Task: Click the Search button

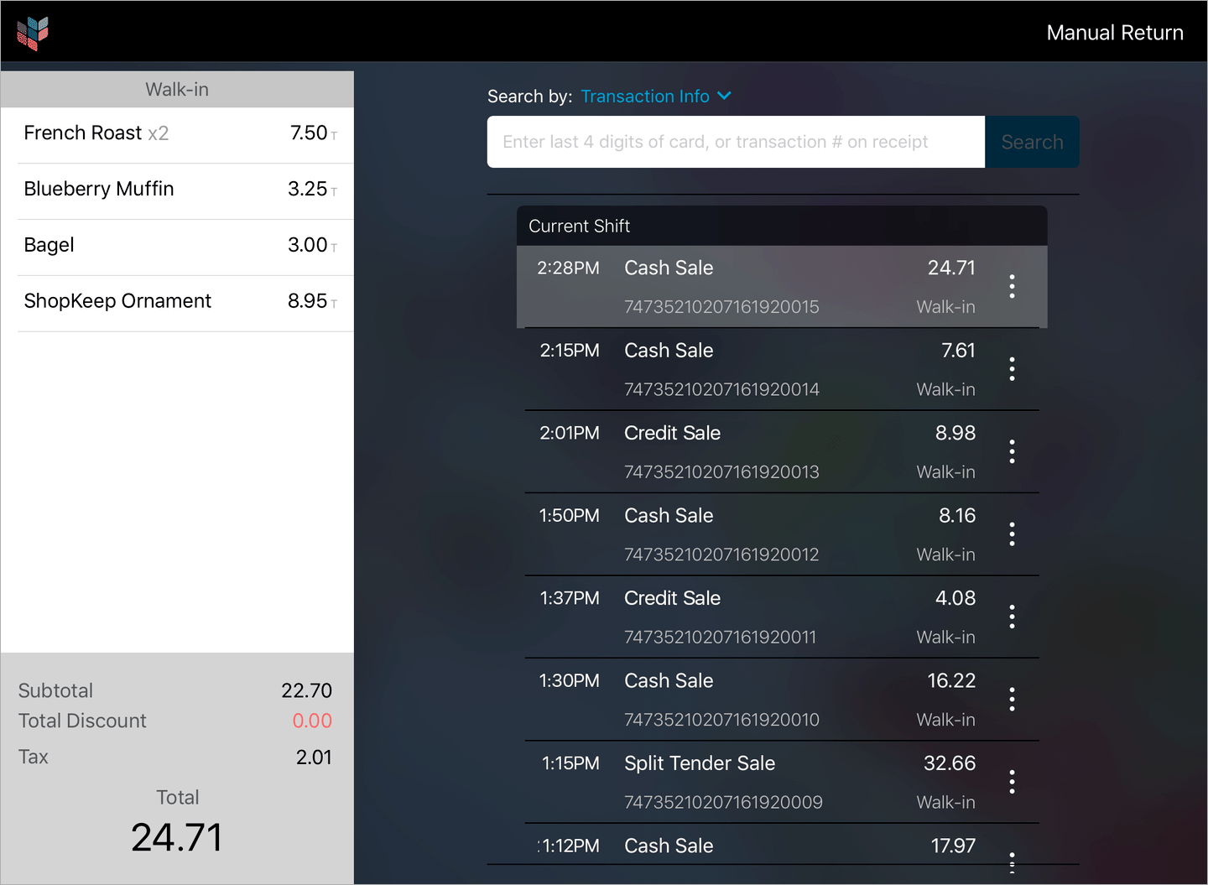Action: pos(1032,142)
